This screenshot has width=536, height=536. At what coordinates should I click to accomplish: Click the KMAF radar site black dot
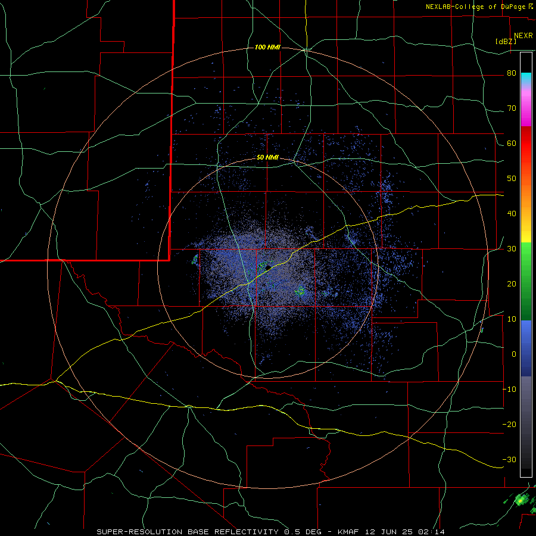(x=269, y=267)
